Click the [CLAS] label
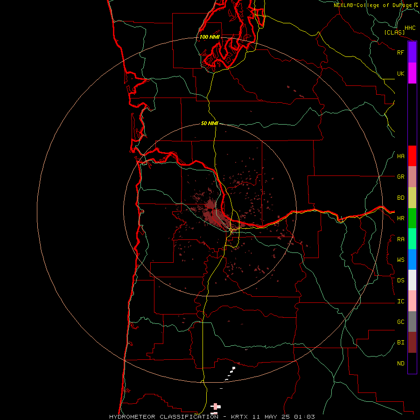420x420 pixels. click(x=394, y=32)
